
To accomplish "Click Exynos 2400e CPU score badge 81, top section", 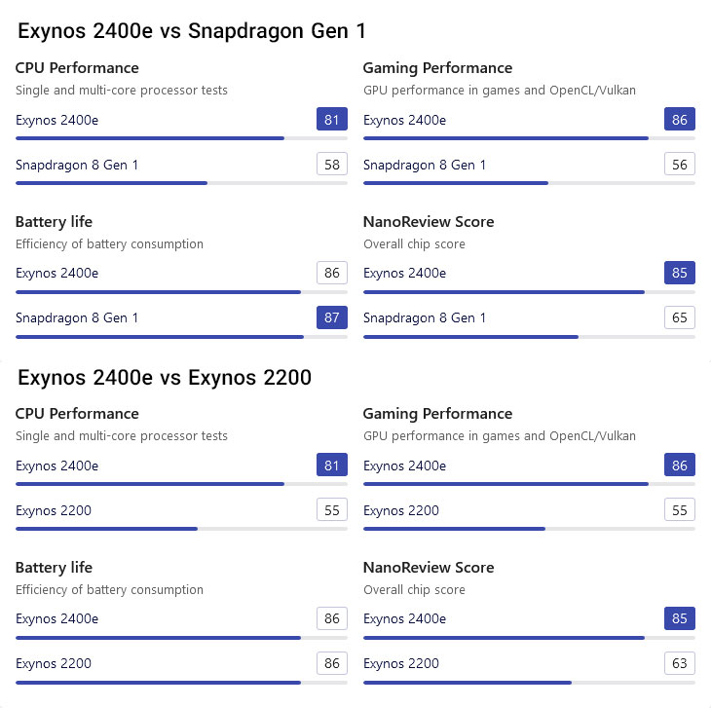I will tap(331, 120).
